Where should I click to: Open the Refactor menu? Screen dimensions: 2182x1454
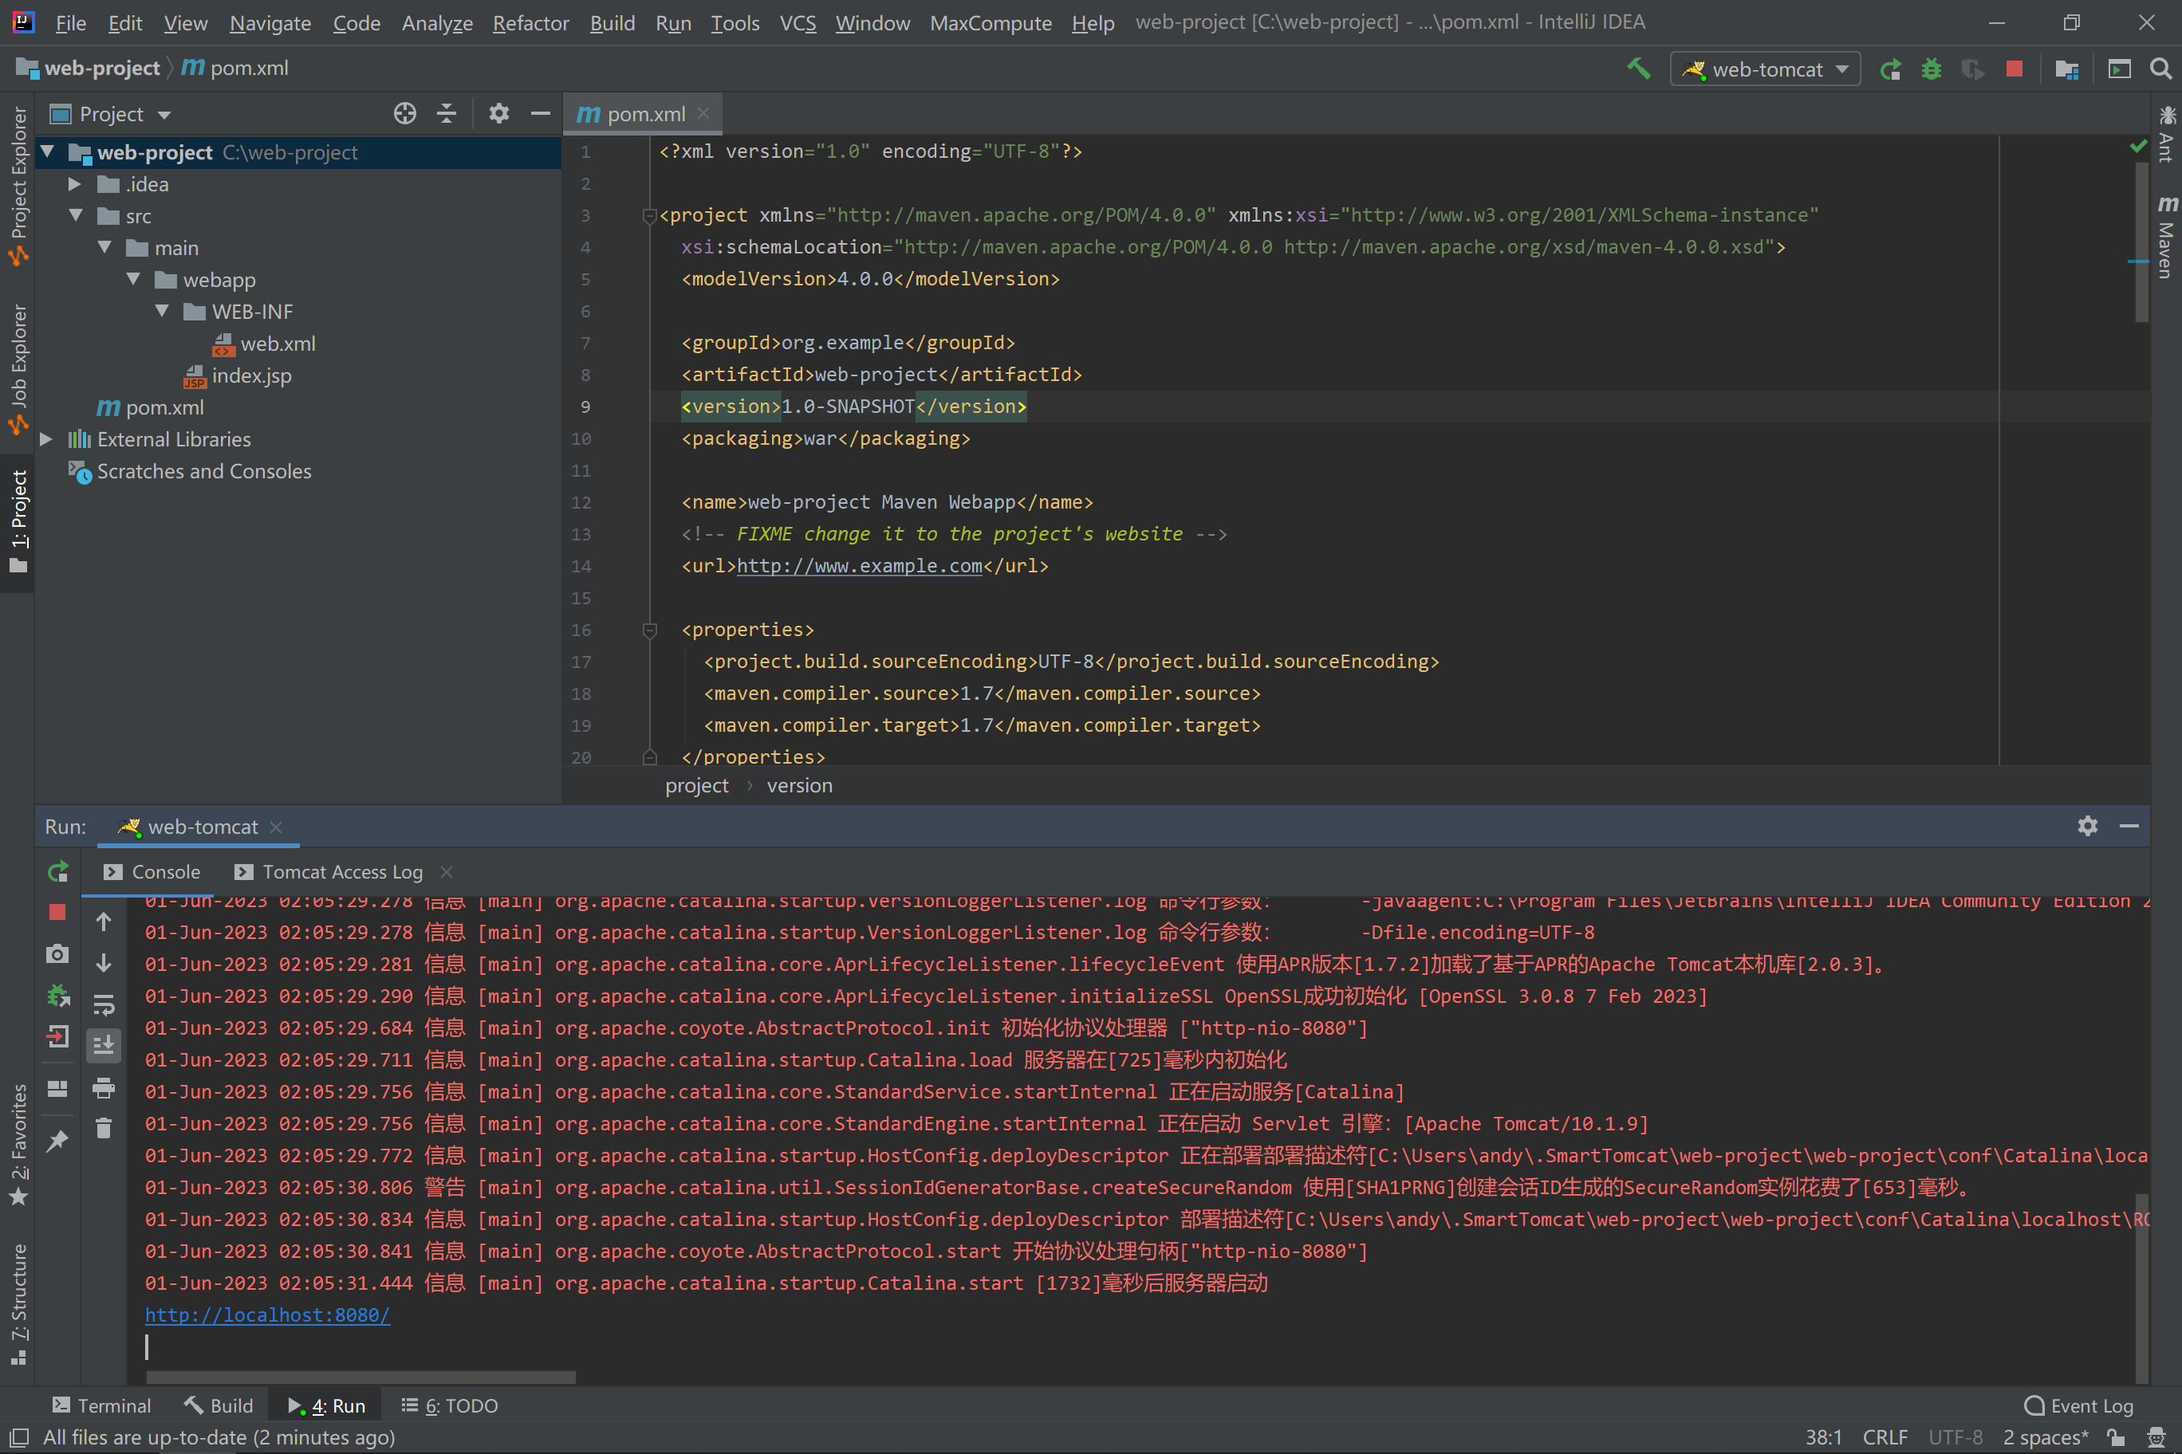pyautogui.click(x=530, y=23)
